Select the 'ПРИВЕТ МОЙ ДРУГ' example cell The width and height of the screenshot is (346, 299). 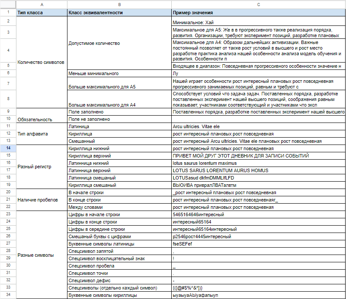(x=258, y=156)
